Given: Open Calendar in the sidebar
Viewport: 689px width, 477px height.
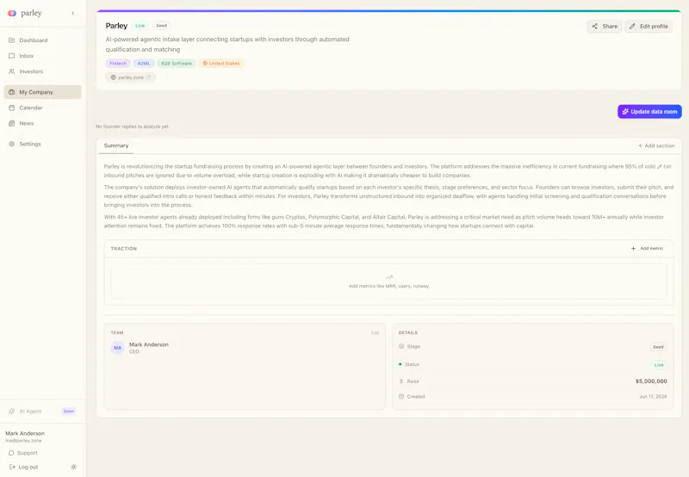Looking at the screenshot, I should point(42,108).
